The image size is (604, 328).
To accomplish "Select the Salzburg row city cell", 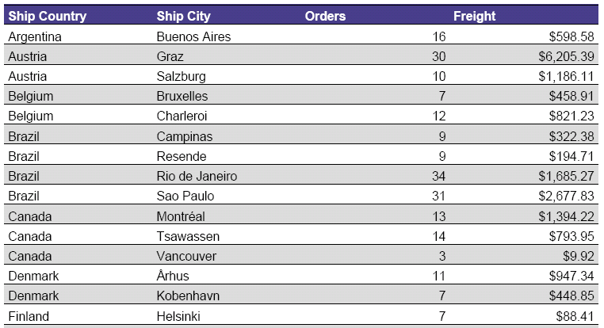I will (x=181, y=76).
